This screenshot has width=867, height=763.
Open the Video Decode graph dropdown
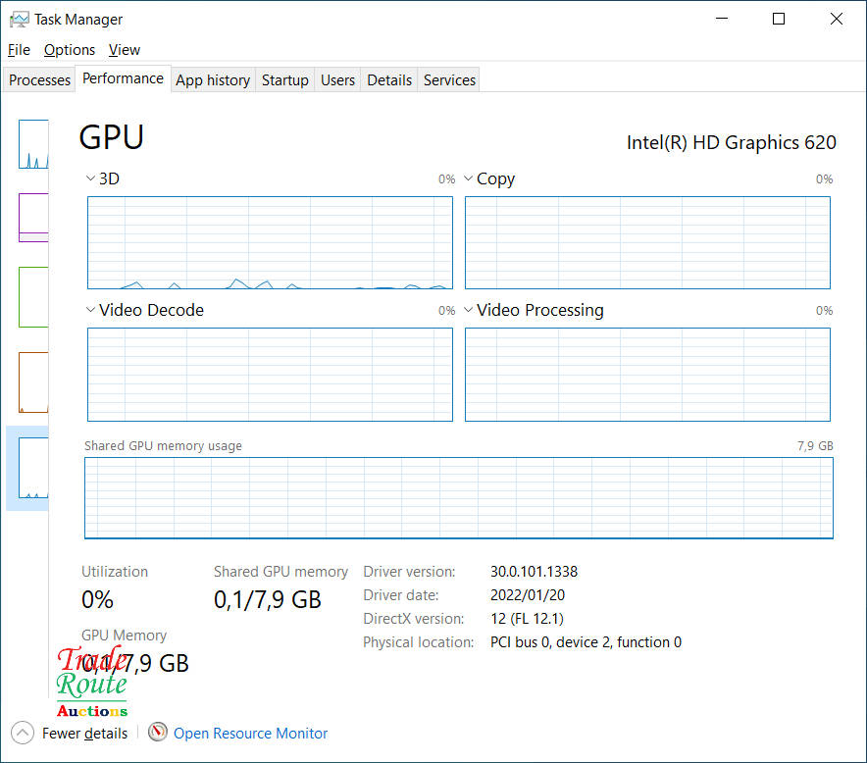click(x=91, y=310)
